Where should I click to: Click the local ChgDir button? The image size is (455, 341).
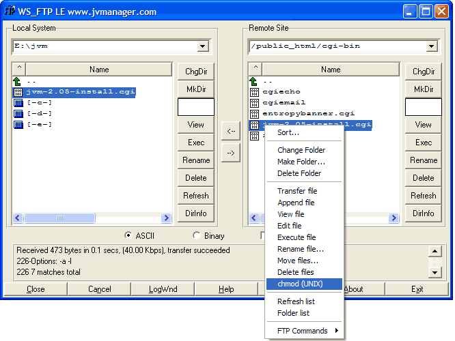[196, 72]
